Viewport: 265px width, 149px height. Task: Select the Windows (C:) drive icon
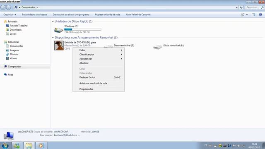tap(59, 30)
